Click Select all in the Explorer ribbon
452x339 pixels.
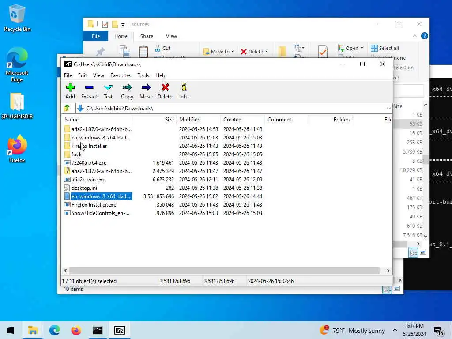point(385,48)
